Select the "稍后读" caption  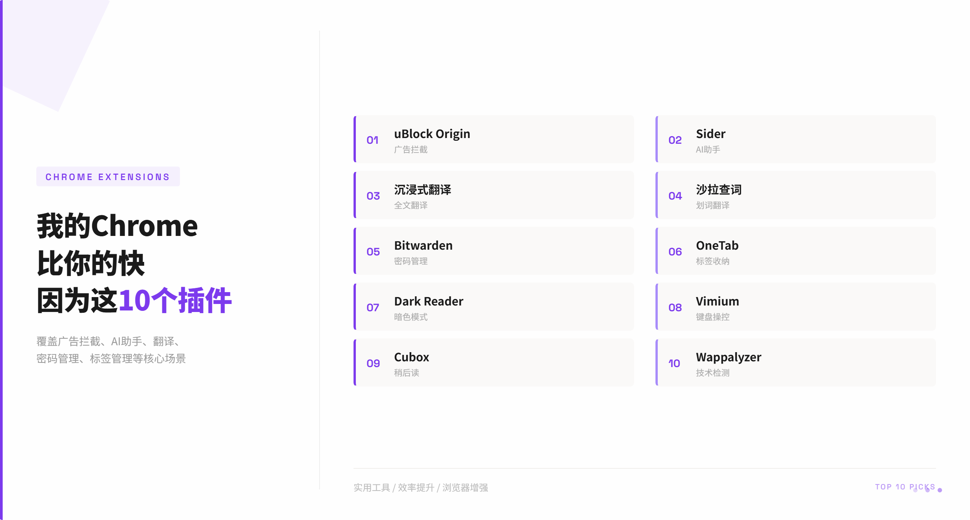407,373
